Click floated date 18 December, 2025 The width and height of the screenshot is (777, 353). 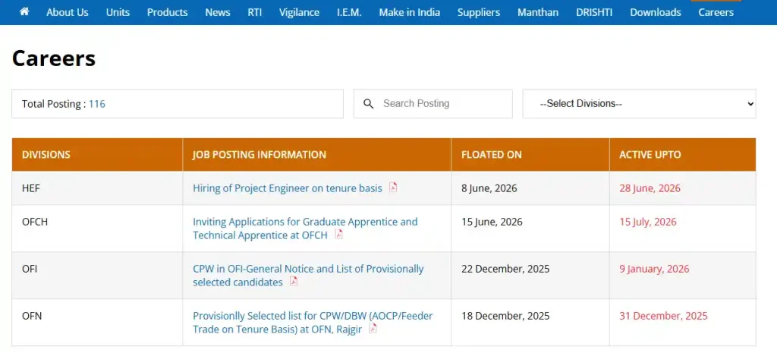pyautogui.click(x=505, y=316)
